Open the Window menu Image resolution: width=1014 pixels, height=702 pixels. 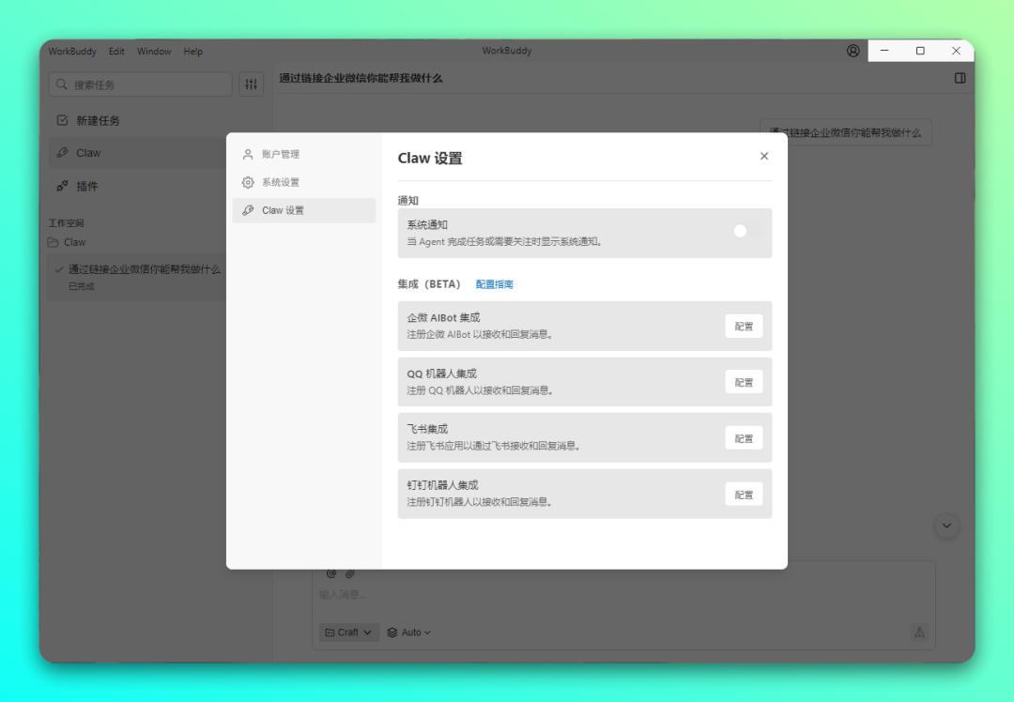pos(153,52)
